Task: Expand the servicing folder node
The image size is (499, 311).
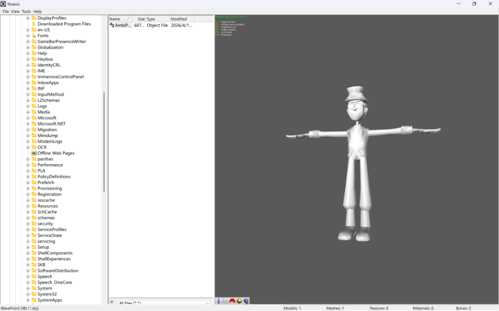Action: click(27, 241)
